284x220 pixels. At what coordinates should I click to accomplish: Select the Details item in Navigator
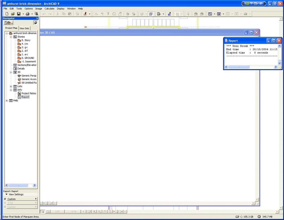pos(21,69)
